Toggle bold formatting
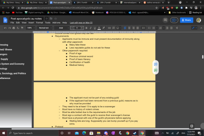Image resolution: width=204 pixels, height=136 pixels. (87, 28)
